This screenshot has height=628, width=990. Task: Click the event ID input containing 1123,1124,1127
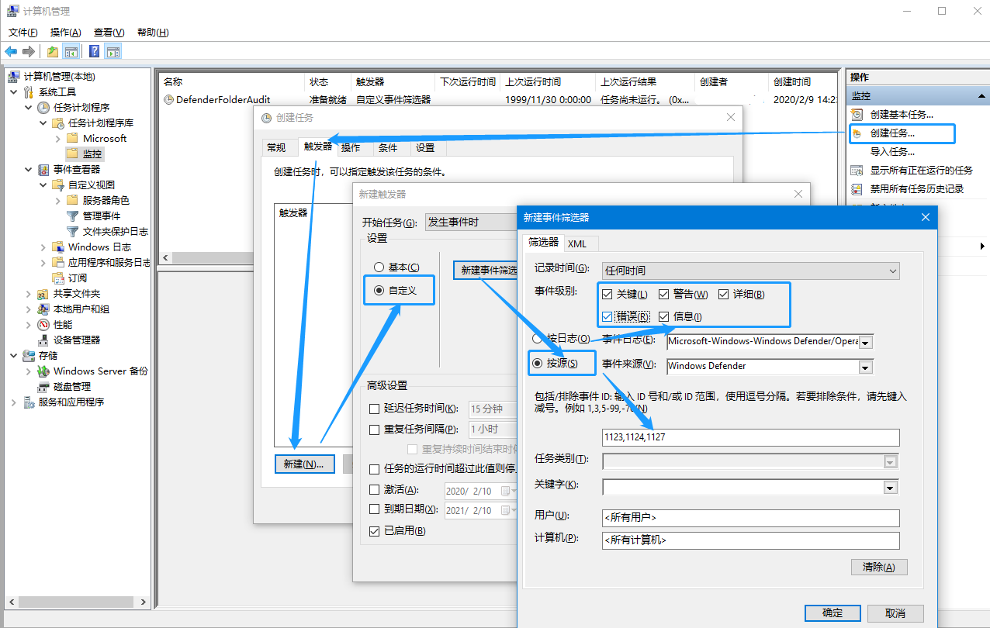point(749,437)
